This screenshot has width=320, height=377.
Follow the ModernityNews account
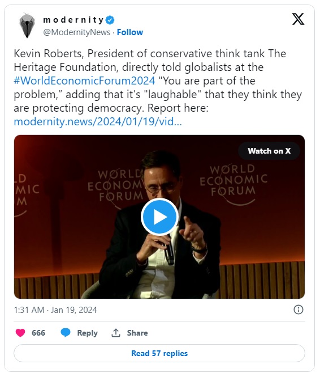pos(130,32)
